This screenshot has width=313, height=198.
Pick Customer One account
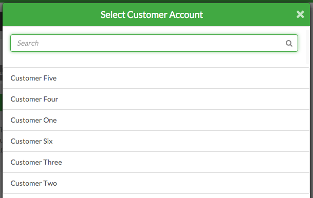click(156, 120)
